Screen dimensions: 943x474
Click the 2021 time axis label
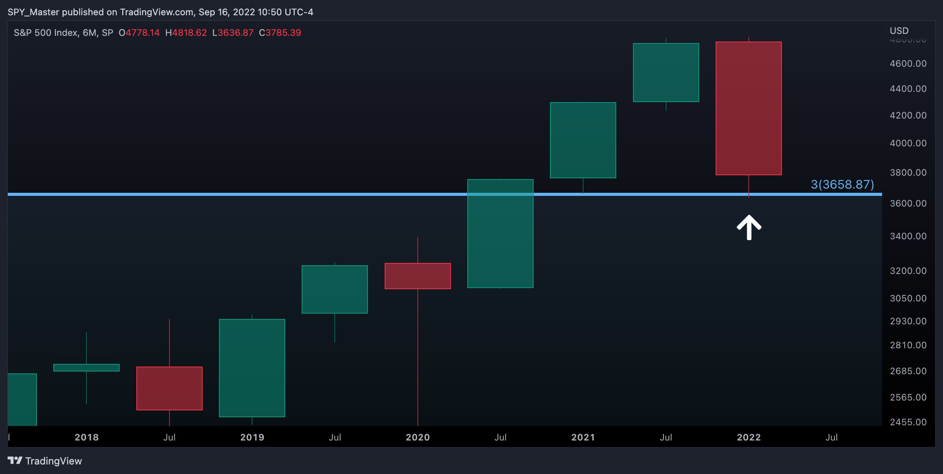583,437
